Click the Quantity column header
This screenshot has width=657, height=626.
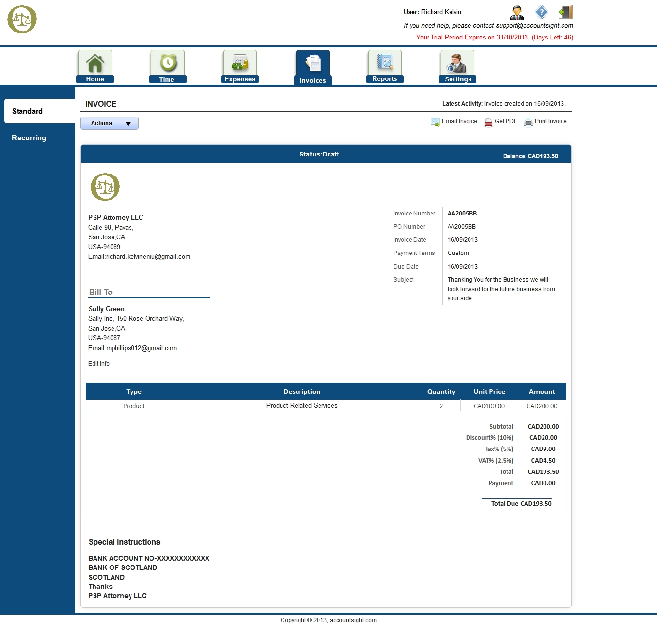coord(441,391)
